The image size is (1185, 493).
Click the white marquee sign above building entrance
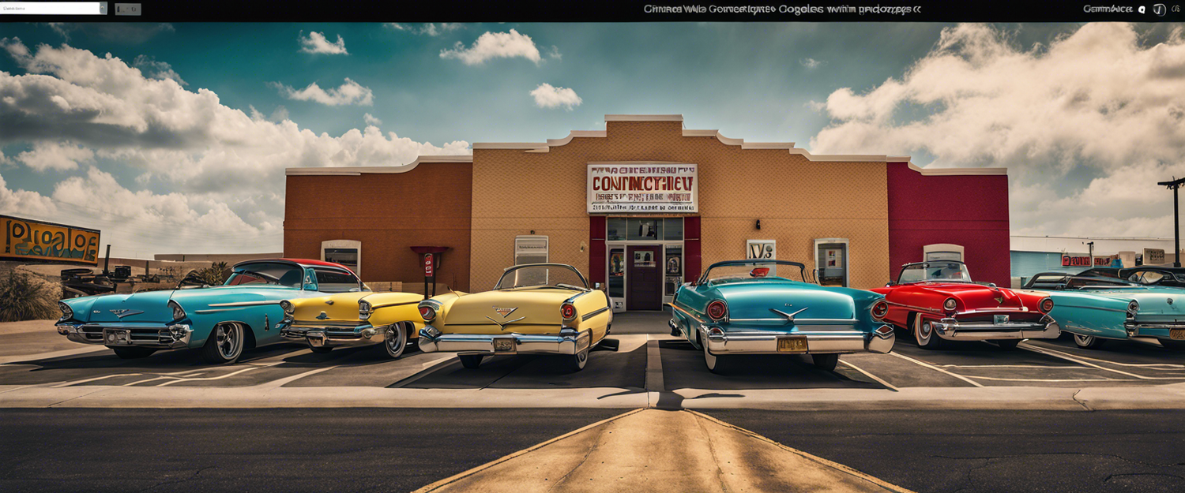(x=641, y=188)
